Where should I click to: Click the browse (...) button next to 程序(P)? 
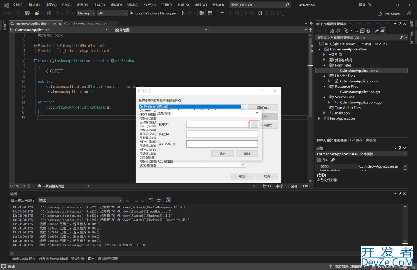coord(254,124)
